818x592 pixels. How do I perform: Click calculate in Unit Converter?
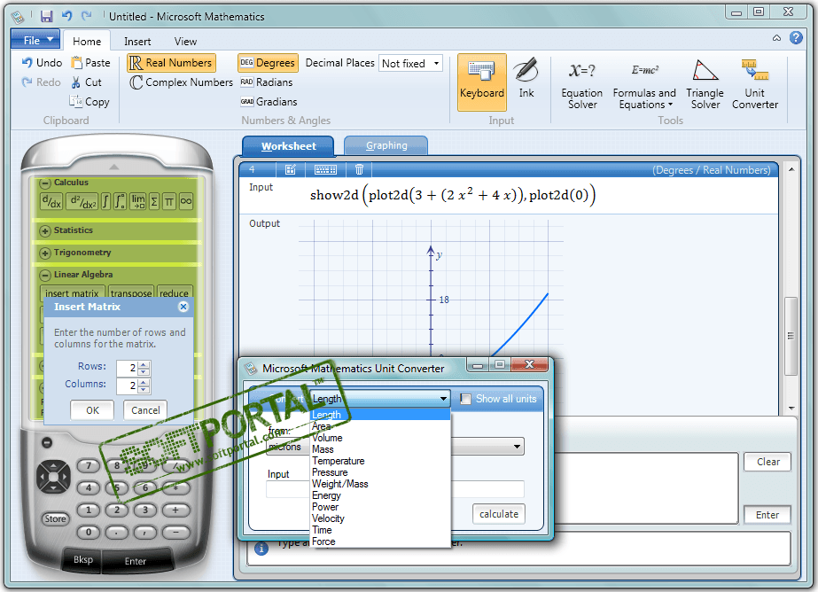(499, 514)
